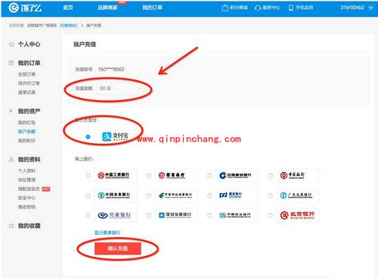Select 账户余额 in the sidebar
Image resolution: width=378 pixels, height=278 pixels.
point(26,132)
